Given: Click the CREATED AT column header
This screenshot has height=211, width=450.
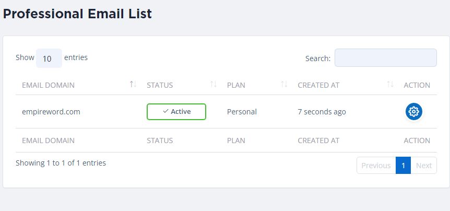Looking at the screenshot, I should (318, 85).
